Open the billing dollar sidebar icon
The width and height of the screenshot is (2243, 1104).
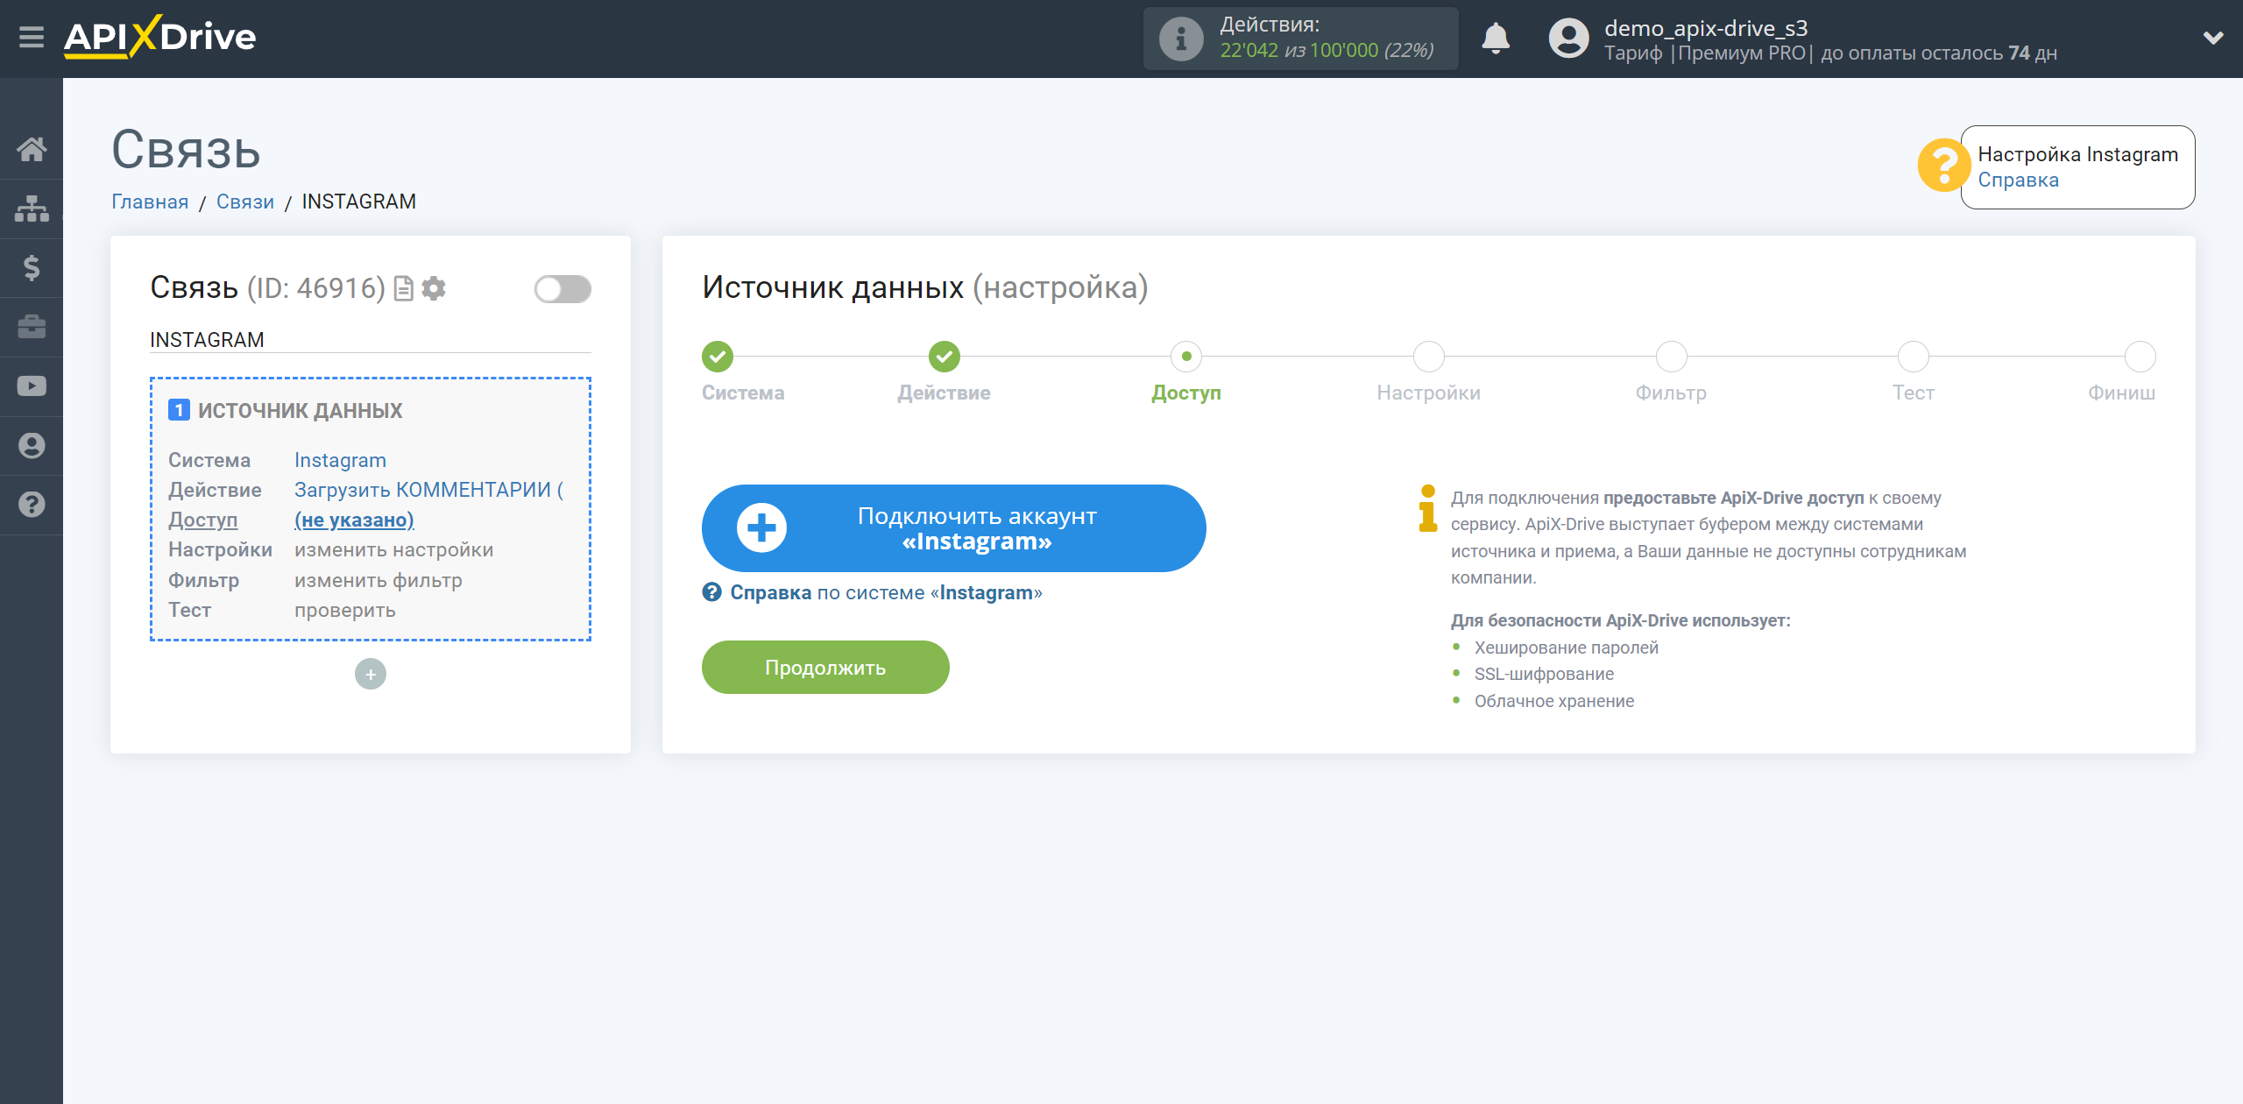pyautogui.click(x=32, y=267)
